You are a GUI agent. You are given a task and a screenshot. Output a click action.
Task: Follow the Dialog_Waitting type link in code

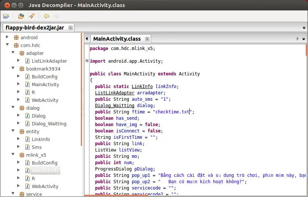tap(115, 105)
